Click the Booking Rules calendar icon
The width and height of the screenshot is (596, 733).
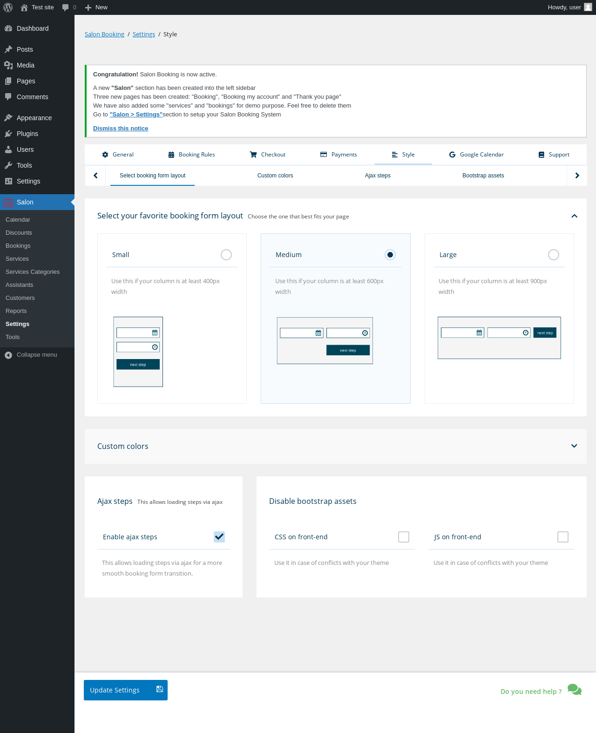pyautogui.click(x=171, y=155)
